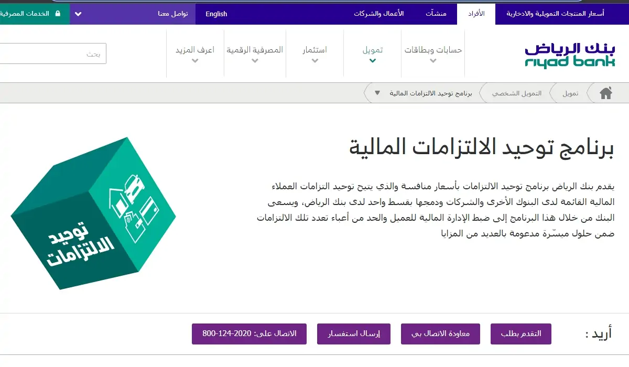This screenshot has width=629, height=367.
Task: Click the توحيد الالتزامات cube image
Action: (x=93, y=214)
